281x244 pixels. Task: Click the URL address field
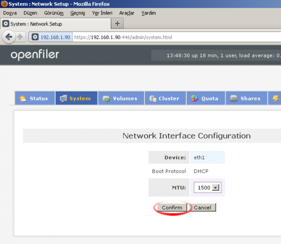point(176,37)
